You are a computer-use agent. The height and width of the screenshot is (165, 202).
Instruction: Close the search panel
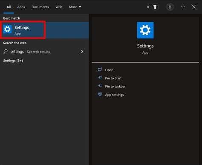(x=193, y=7)
